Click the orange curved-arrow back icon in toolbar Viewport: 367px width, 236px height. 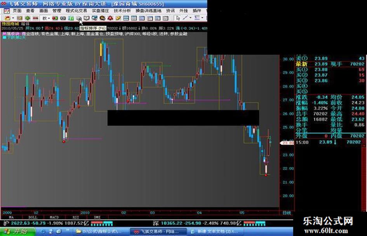click(x=7, y=18)
